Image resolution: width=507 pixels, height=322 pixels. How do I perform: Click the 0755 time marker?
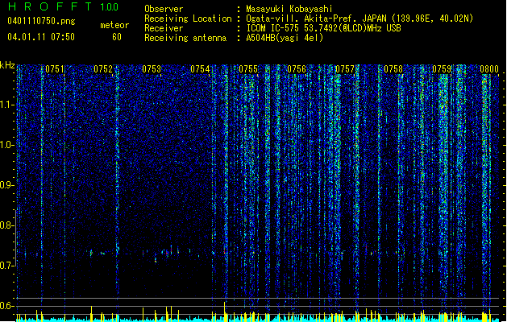point(248,69)
